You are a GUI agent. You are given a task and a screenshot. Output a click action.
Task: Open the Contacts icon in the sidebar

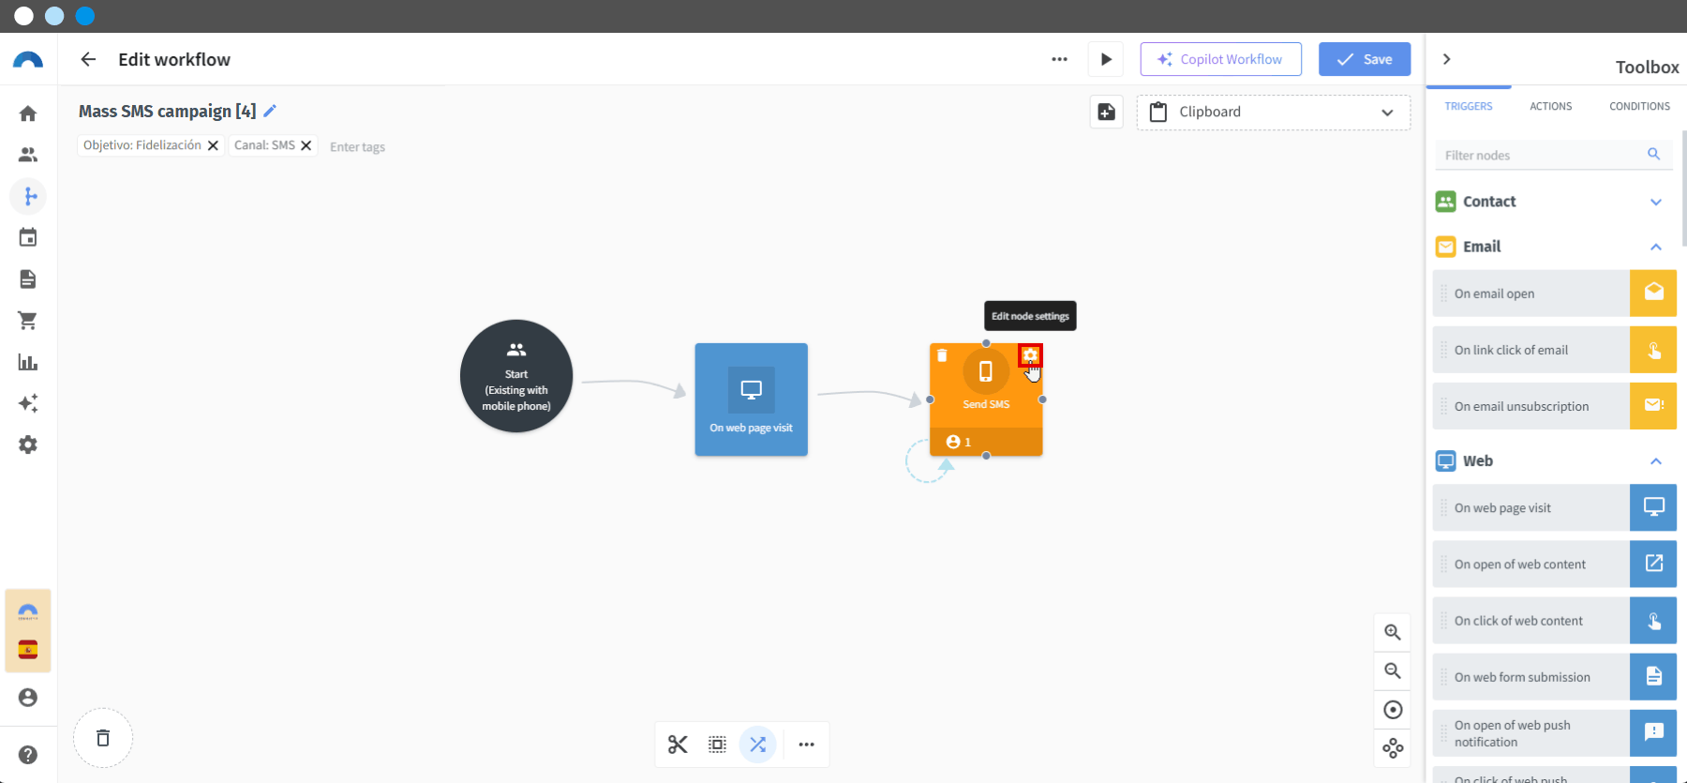click(x=28, y=155)
